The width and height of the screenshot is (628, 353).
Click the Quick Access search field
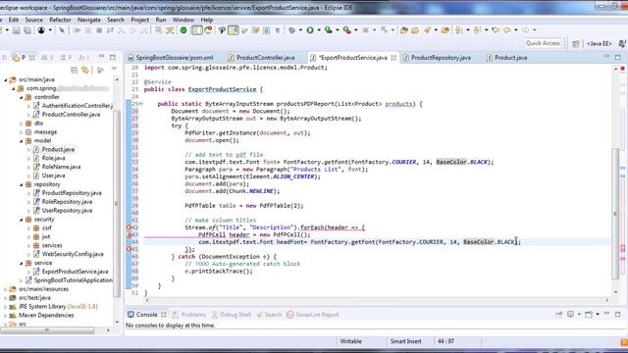coord(543,43)
